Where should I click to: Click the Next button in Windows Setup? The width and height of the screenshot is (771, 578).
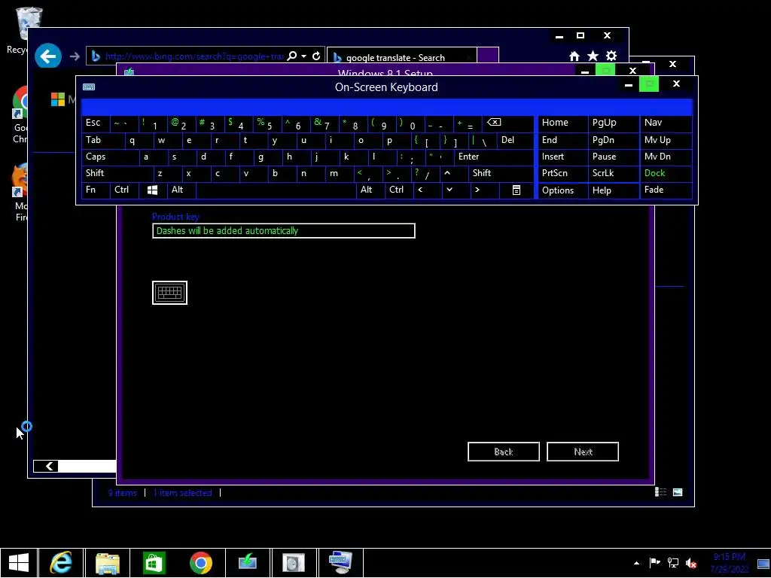click(x=583, y=452)
